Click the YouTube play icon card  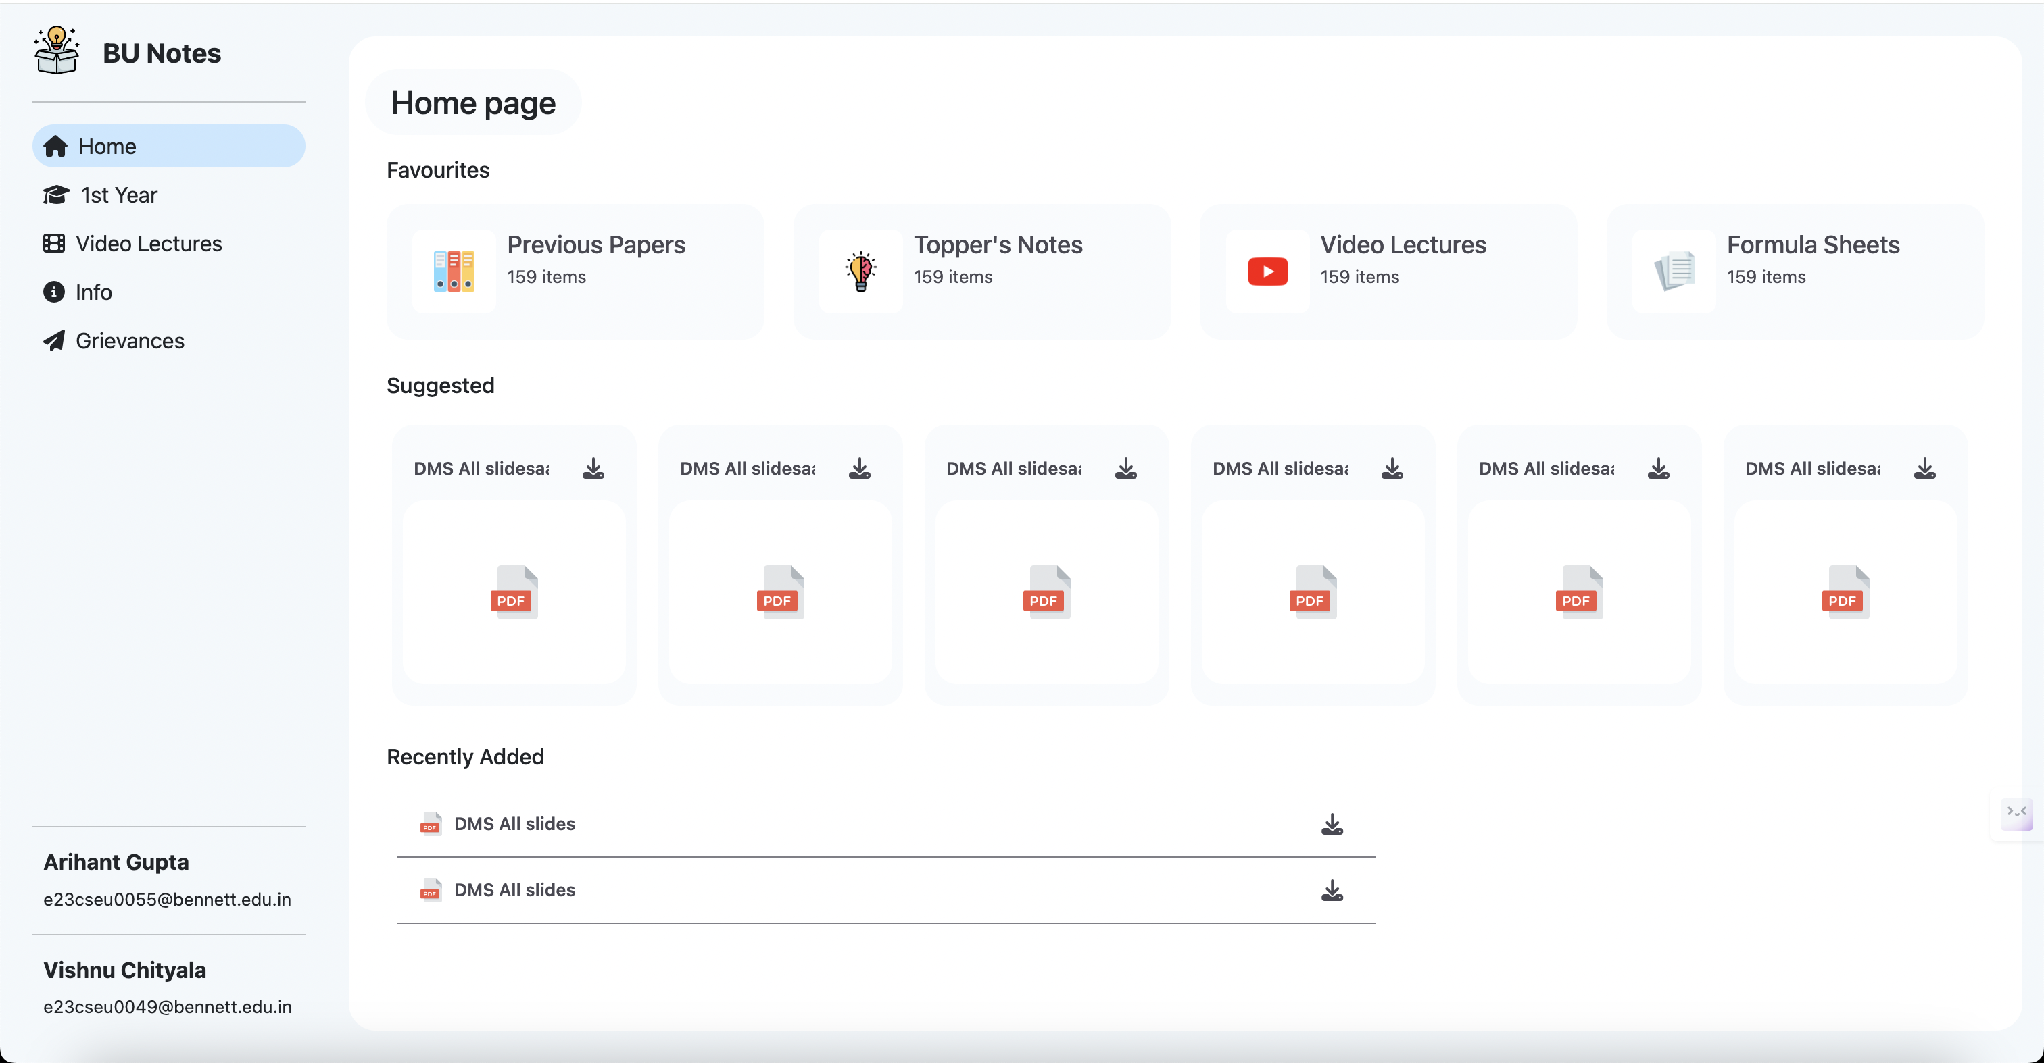point(1267,271)
